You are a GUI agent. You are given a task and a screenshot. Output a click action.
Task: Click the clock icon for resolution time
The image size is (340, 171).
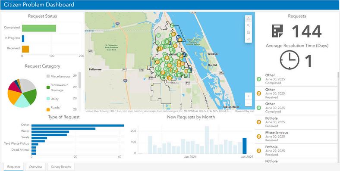point(290,60)
